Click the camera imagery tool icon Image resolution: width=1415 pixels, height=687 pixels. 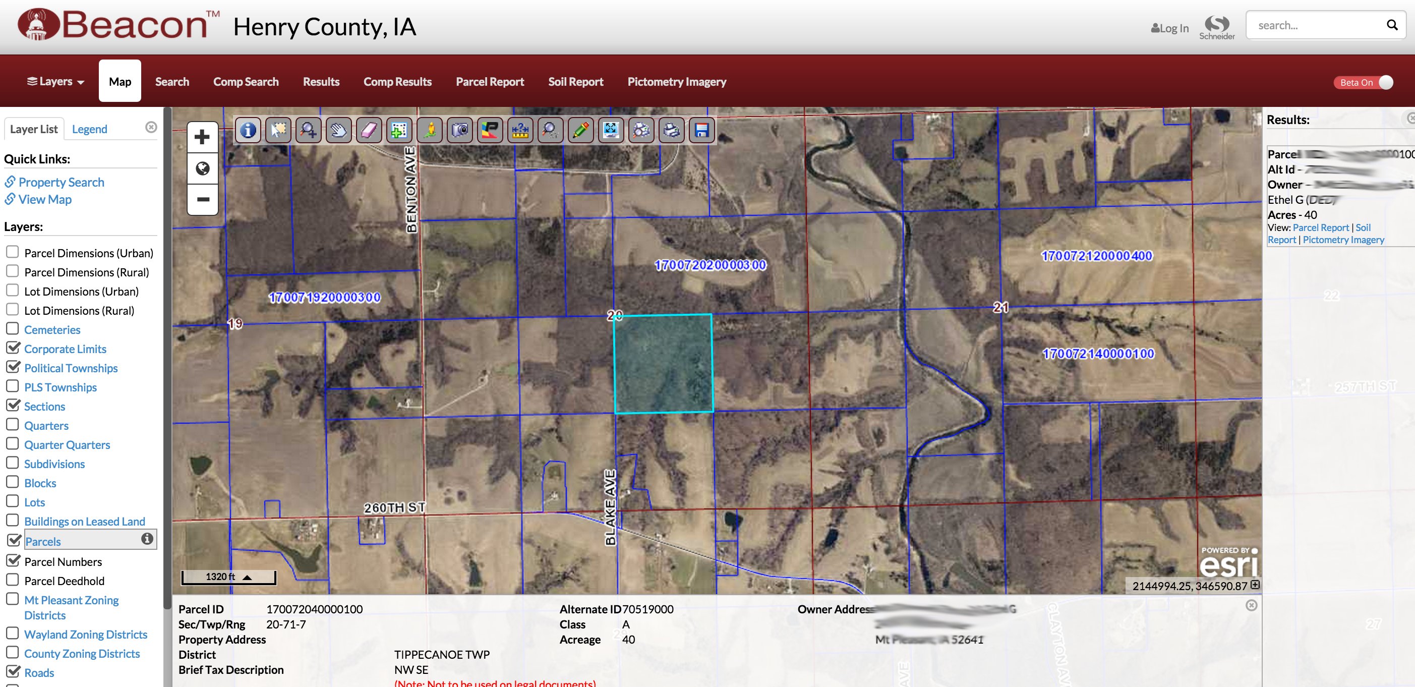point(460,130)
